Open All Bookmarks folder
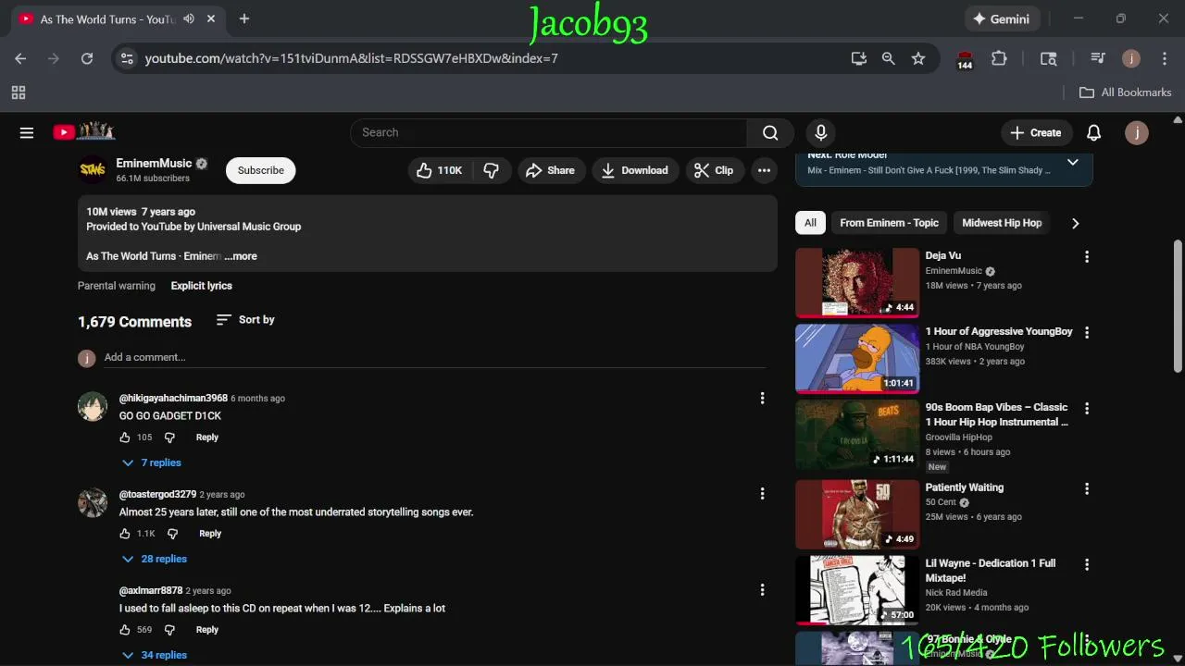1185x666 pixels. click(1126, 92)
